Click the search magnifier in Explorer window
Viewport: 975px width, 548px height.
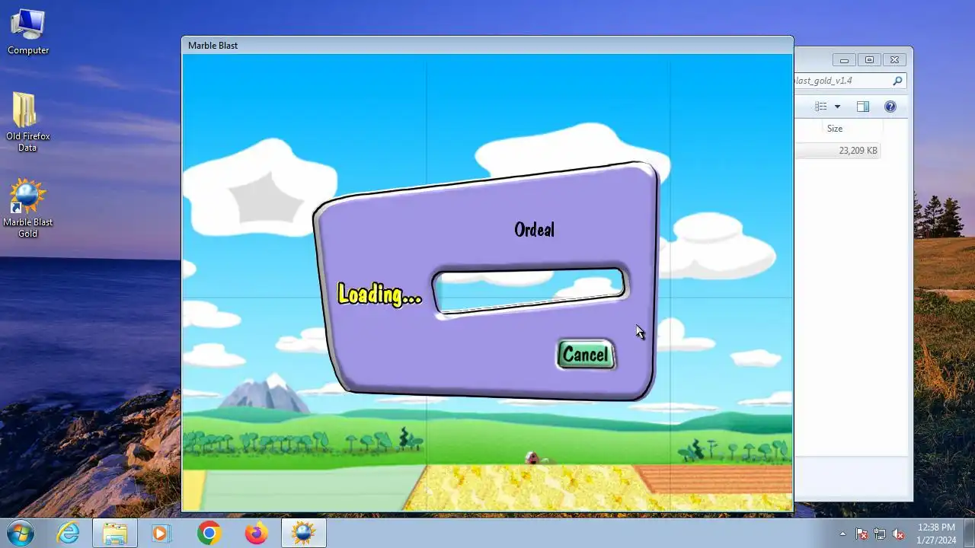point(897,81)
